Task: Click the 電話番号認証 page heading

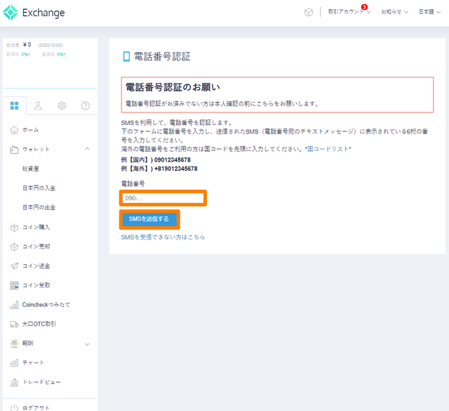Action: pos(162,56)
